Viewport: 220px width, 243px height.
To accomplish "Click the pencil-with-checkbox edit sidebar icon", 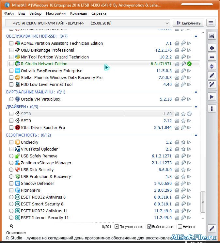I will (x=212, y=85).
